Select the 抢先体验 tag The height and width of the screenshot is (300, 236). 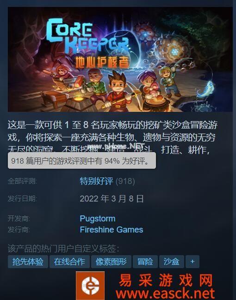point(28,262)
